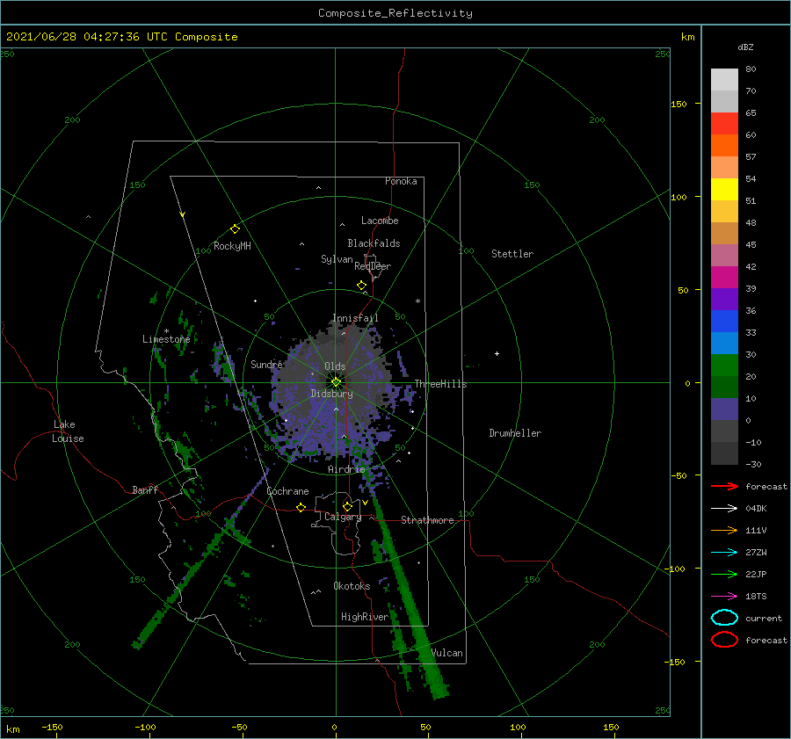
Task: Click the Calgary city label
Action: click(343, 517)
